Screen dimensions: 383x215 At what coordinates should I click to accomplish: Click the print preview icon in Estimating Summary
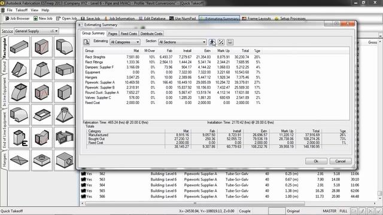click(86, 42)
